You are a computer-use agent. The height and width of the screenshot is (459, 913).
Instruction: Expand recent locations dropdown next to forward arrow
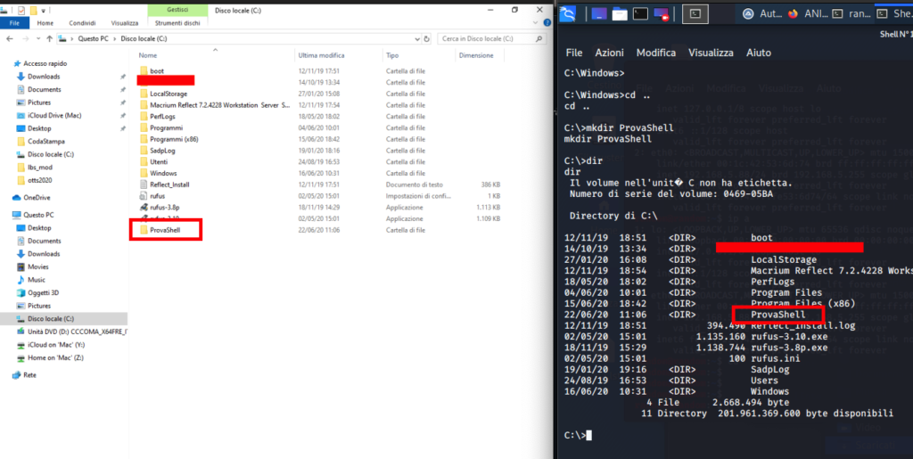point(37,39)
